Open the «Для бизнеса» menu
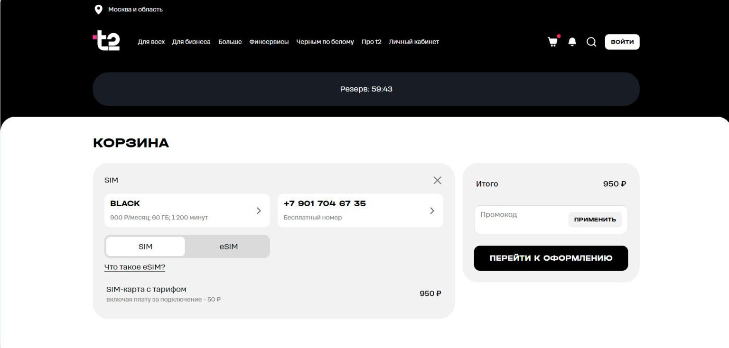The image size is (729, 348). pos(191,42)
